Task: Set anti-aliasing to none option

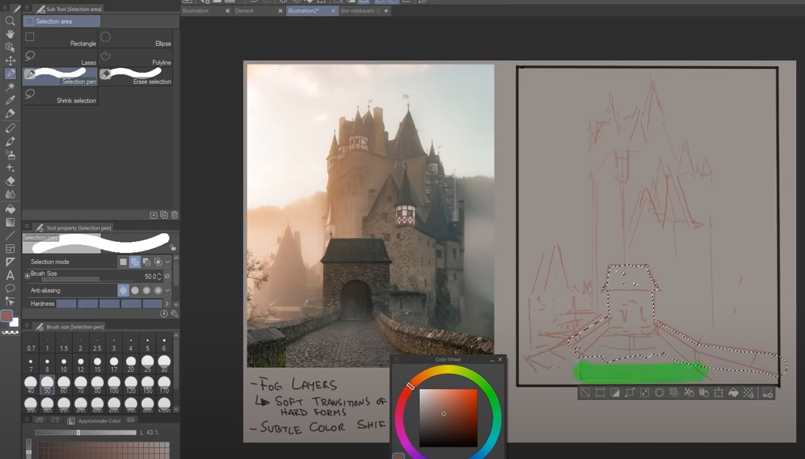Action: [123, 291]
